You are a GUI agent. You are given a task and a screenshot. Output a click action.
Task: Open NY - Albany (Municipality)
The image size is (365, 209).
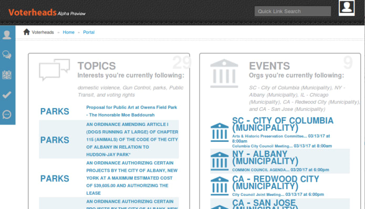[265, 158]
